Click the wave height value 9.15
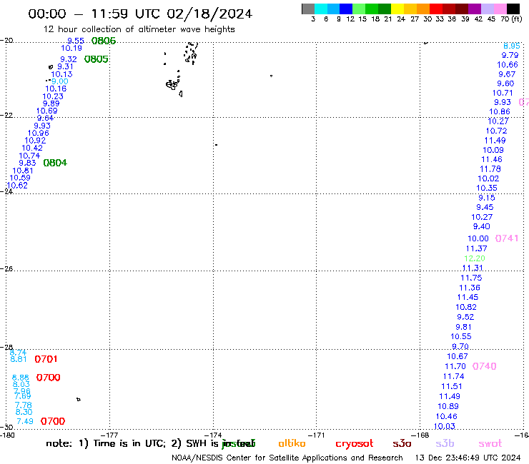This screenshot has width=529, height=464. click(487, 198)
